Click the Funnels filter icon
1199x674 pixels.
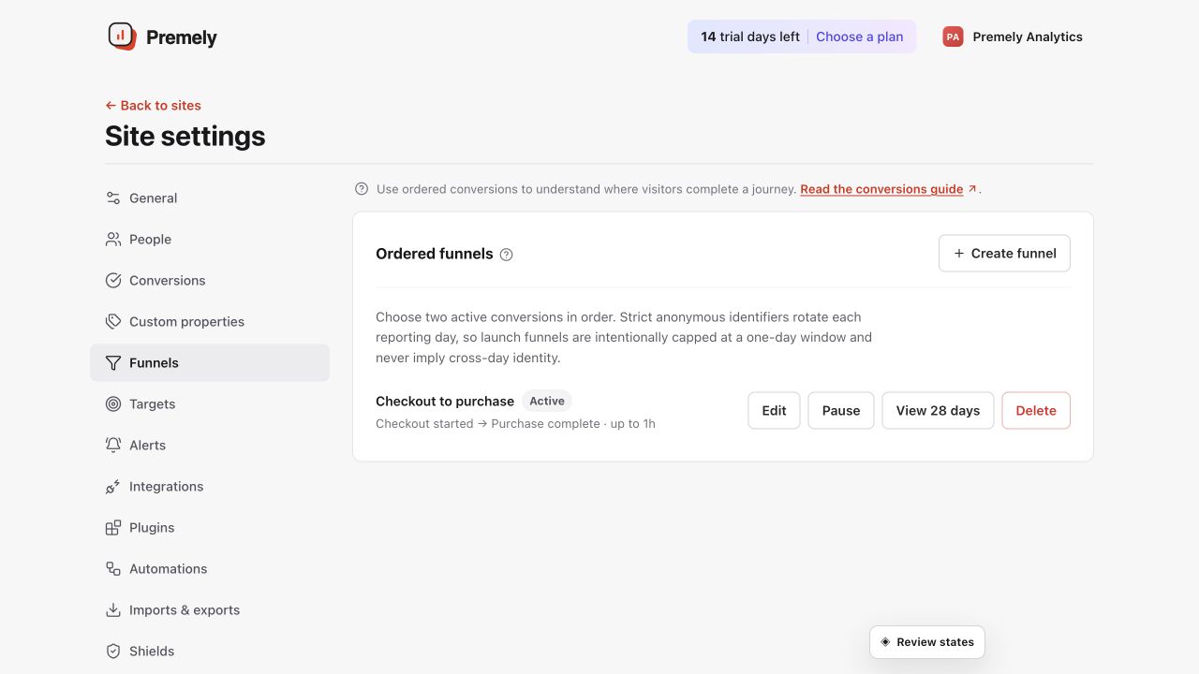(113, 363)
